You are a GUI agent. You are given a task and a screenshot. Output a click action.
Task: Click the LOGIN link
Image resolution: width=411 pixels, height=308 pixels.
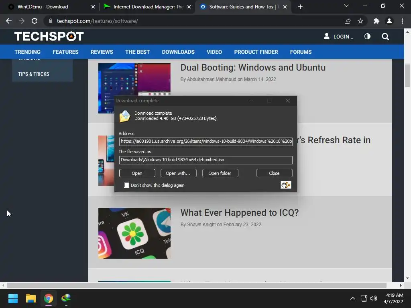[338, 36]
